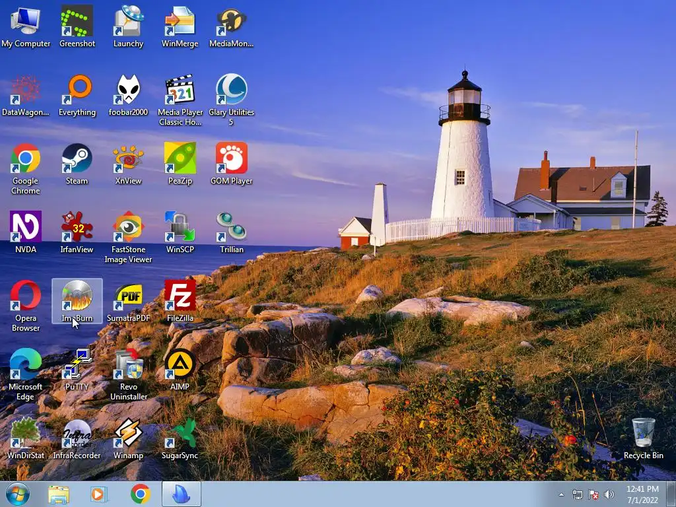Image resolution: width=676 pixels, height=507 pixels.
Task: Select the Steam desktop icon
Action: [77, 164]
